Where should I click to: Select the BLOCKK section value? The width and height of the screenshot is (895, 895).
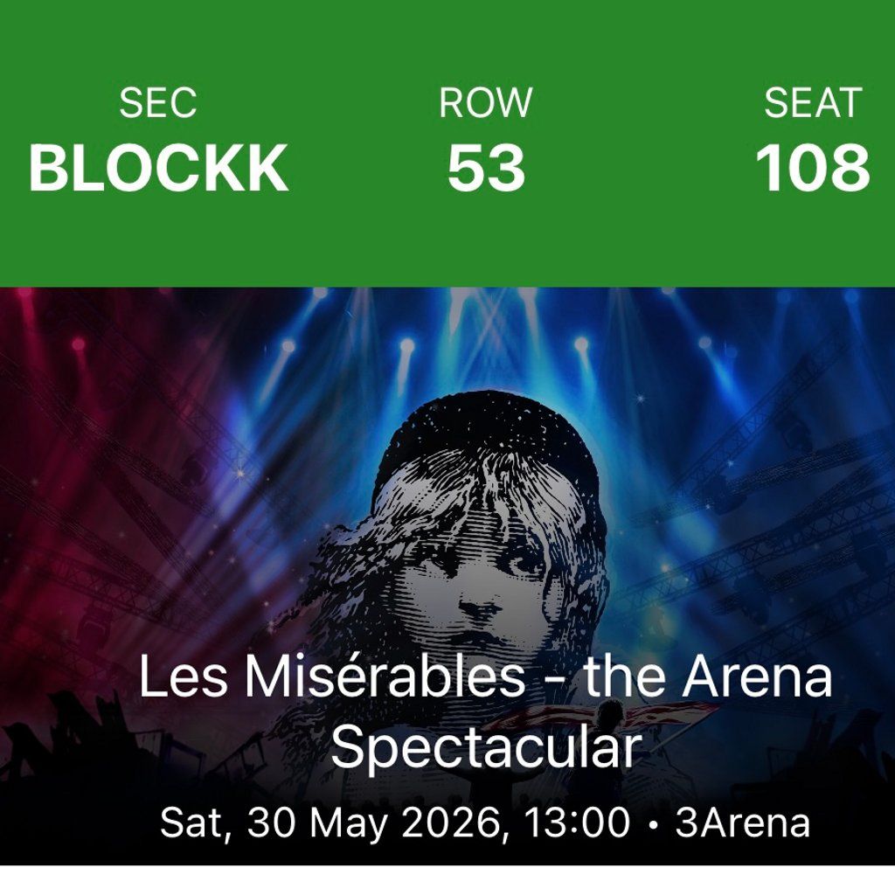[158, 168]
